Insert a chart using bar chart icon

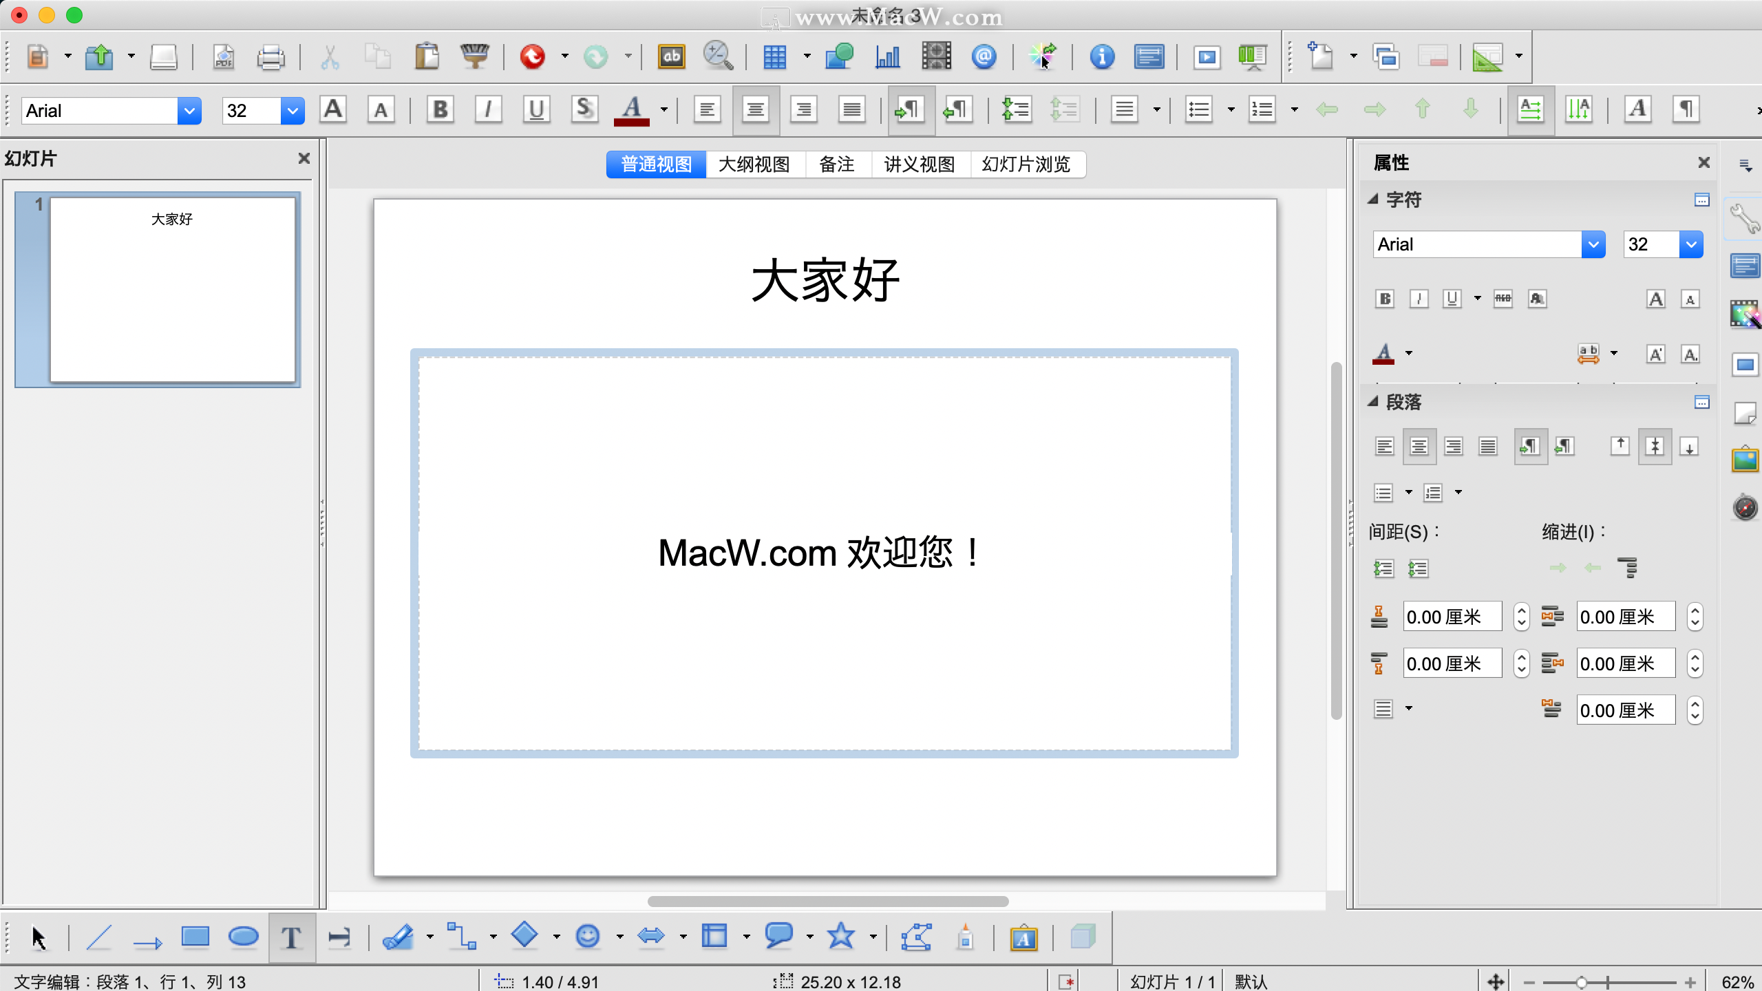pos(887,56)
